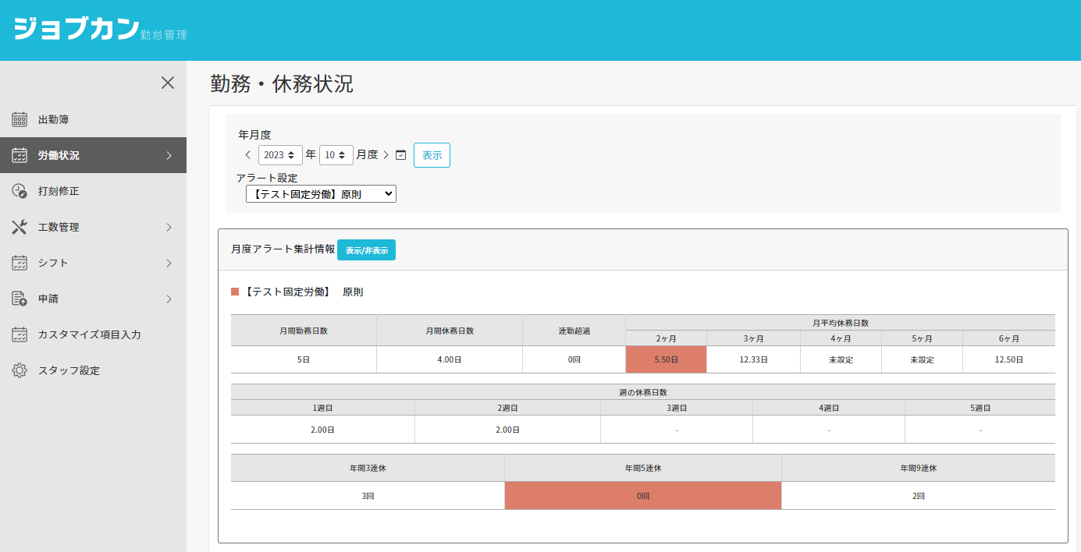Click the ジョブカン logo in header

[x=76, y=29]
